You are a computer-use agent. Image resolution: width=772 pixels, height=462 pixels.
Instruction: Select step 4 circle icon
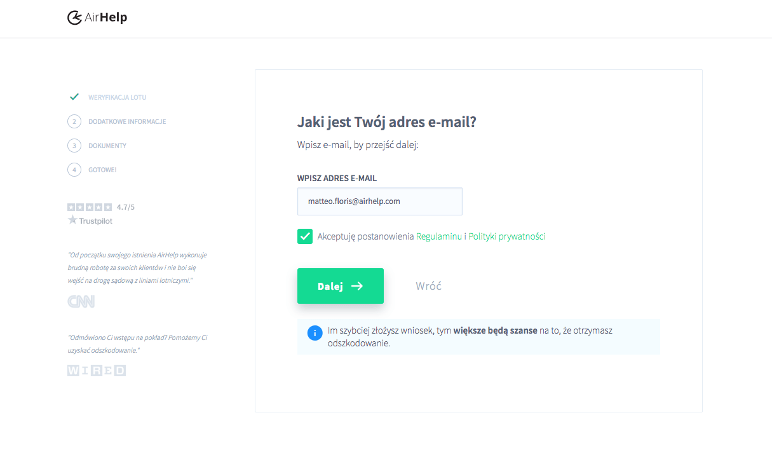click(x=74, y=170)
